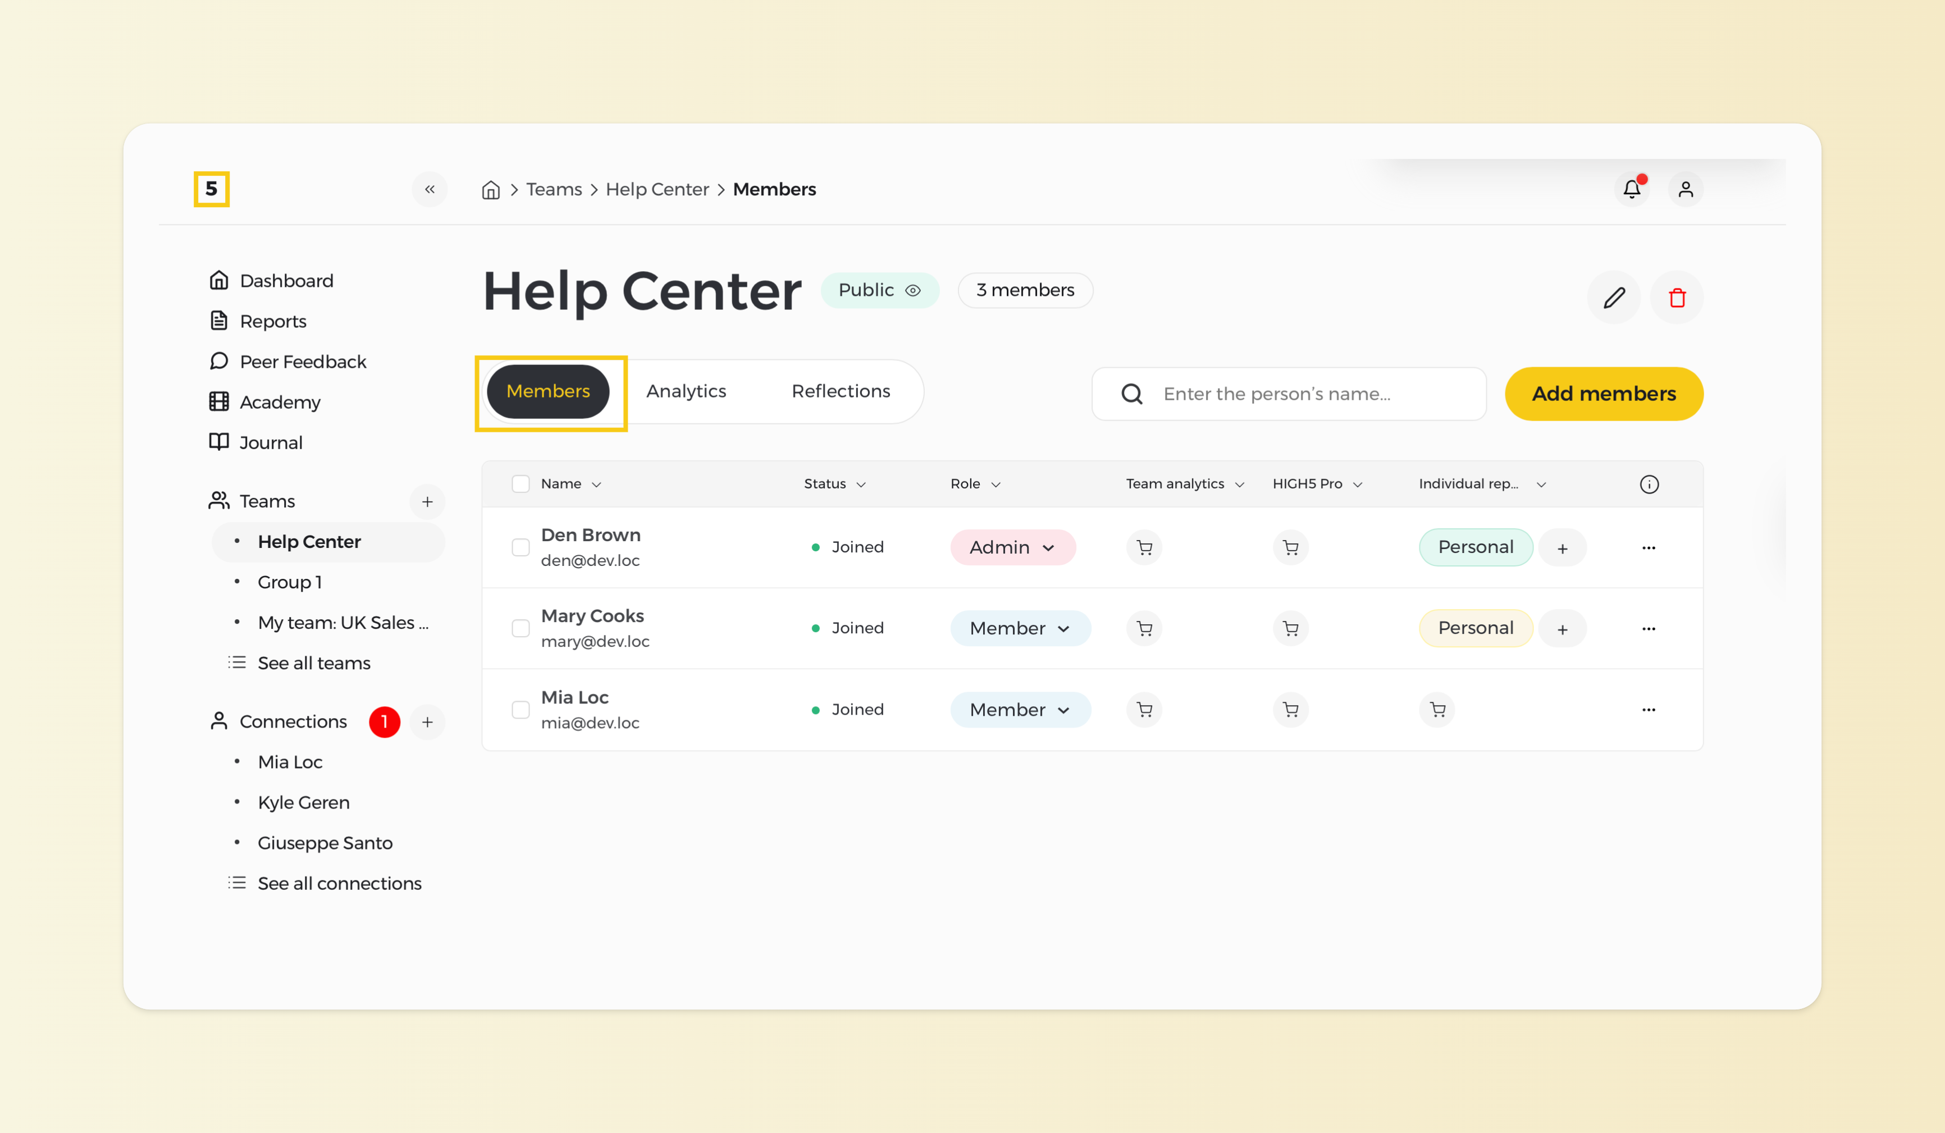Check the select-all checkbox beside Name
The image size is (1945, 1133).
click(521, 484)
